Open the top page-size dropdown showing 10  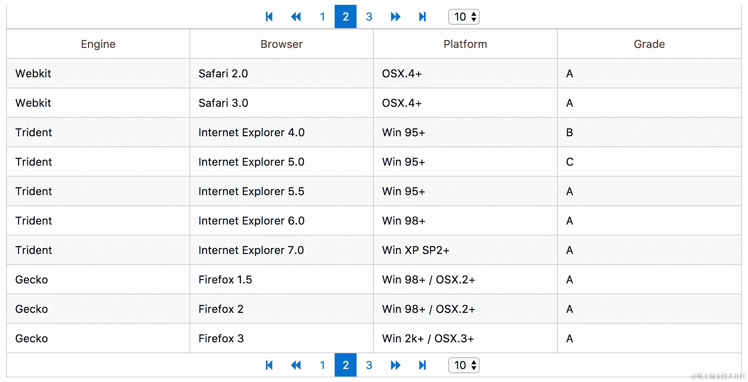[x=464, y=16]
